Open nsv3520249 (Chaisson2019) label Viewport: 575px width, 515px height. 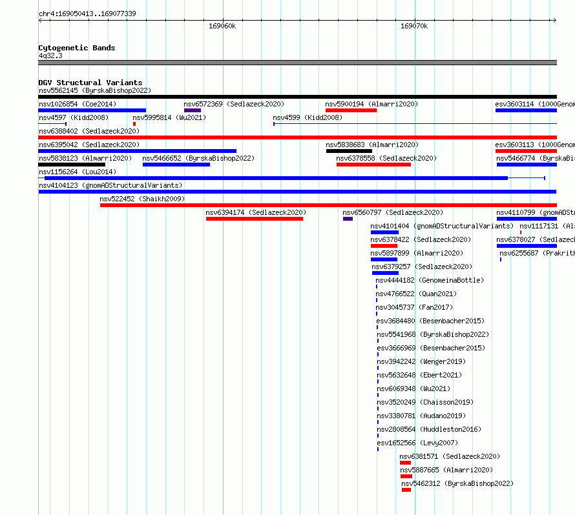[425, 402]
